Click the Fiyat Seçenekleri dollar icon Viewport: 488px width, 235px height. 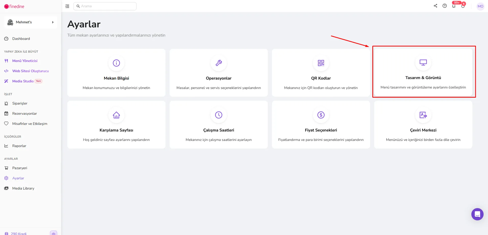point(321,115)
